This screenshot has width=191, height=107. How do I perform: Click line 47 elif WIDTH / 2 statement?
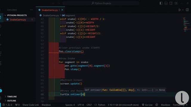pos(83,19)
